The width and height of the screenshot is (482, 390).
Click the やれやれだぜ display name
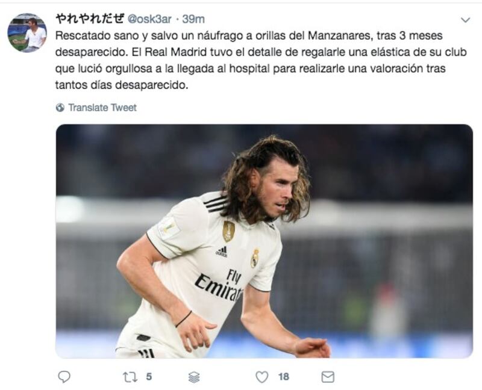(x=89, y=19)
